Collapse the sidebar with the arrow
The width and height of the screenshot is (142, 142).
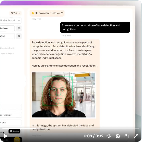pos(25,81)
